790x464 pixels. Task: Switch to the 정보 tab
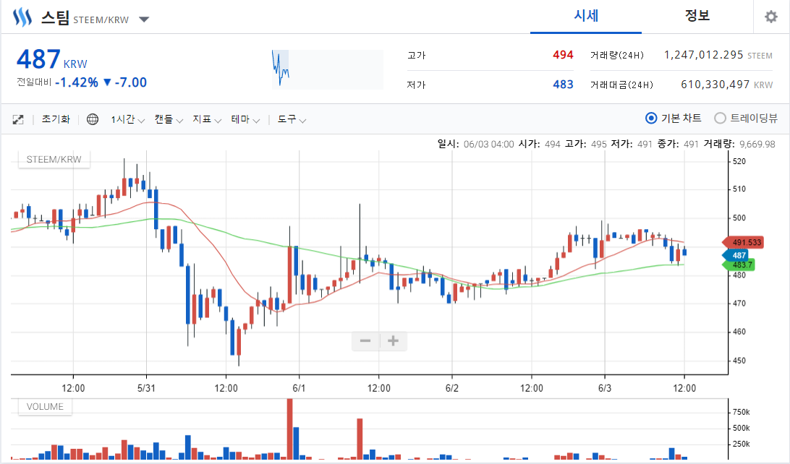pyautogui.click(x=697, y=17)
